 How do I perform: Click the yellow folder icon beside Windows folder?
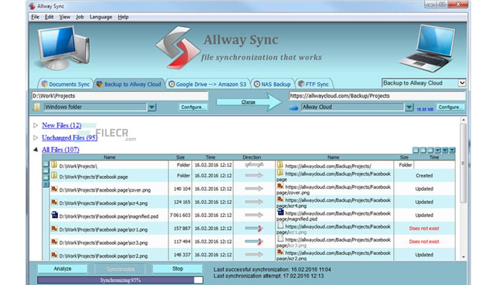37,107
